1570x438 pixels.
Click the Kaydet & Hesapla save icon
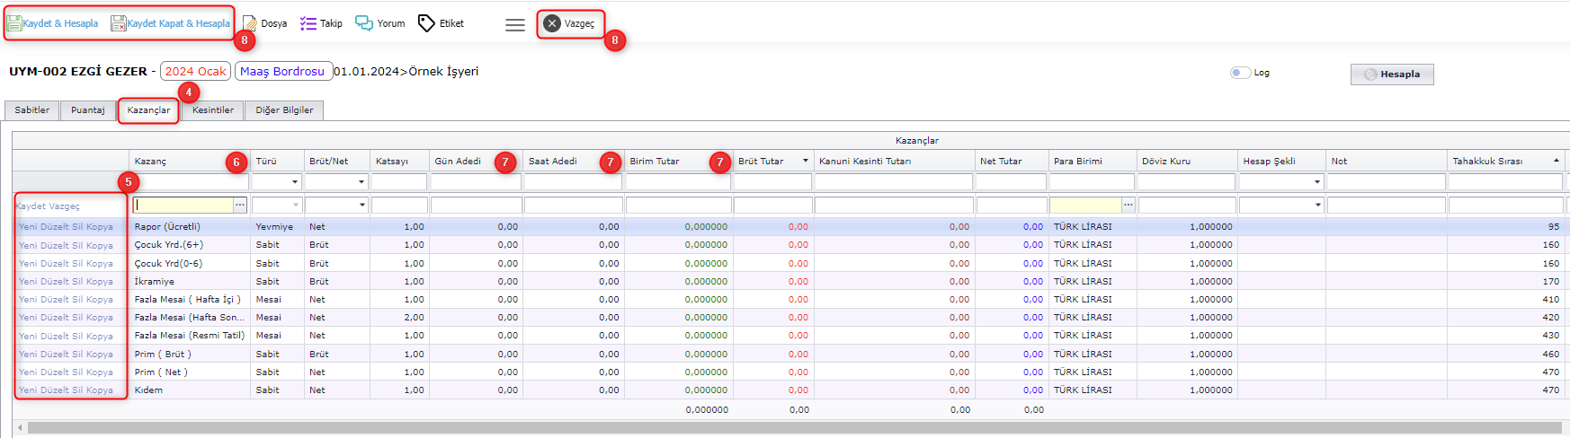[14, 23]
